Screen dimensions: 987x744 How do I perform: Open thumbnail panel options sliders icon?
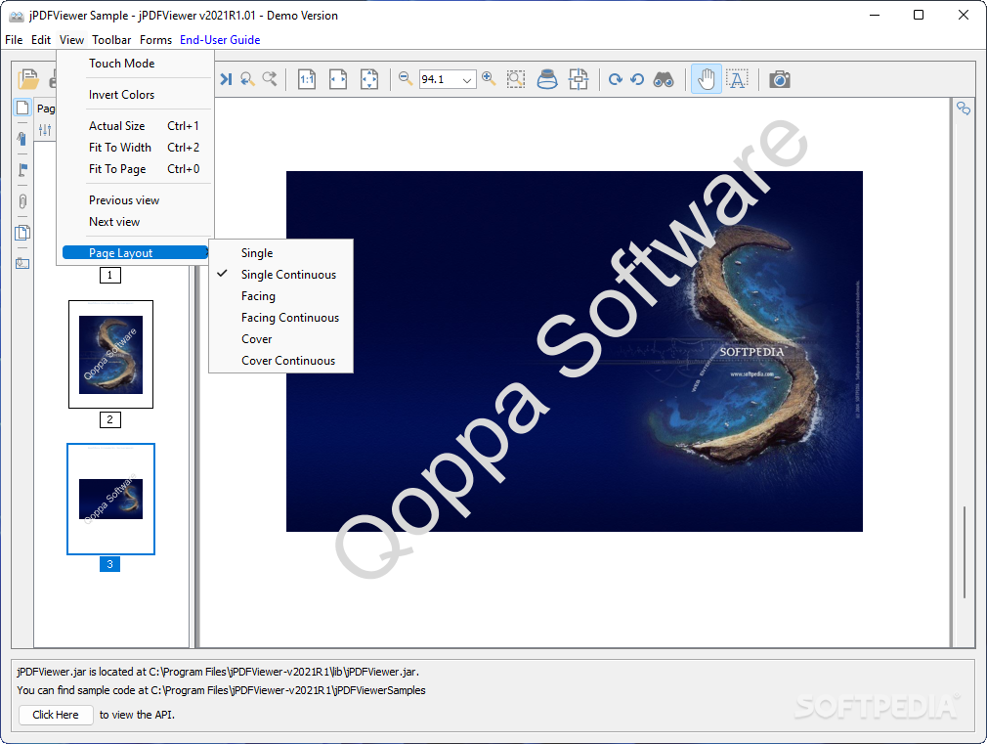point(45,130)
